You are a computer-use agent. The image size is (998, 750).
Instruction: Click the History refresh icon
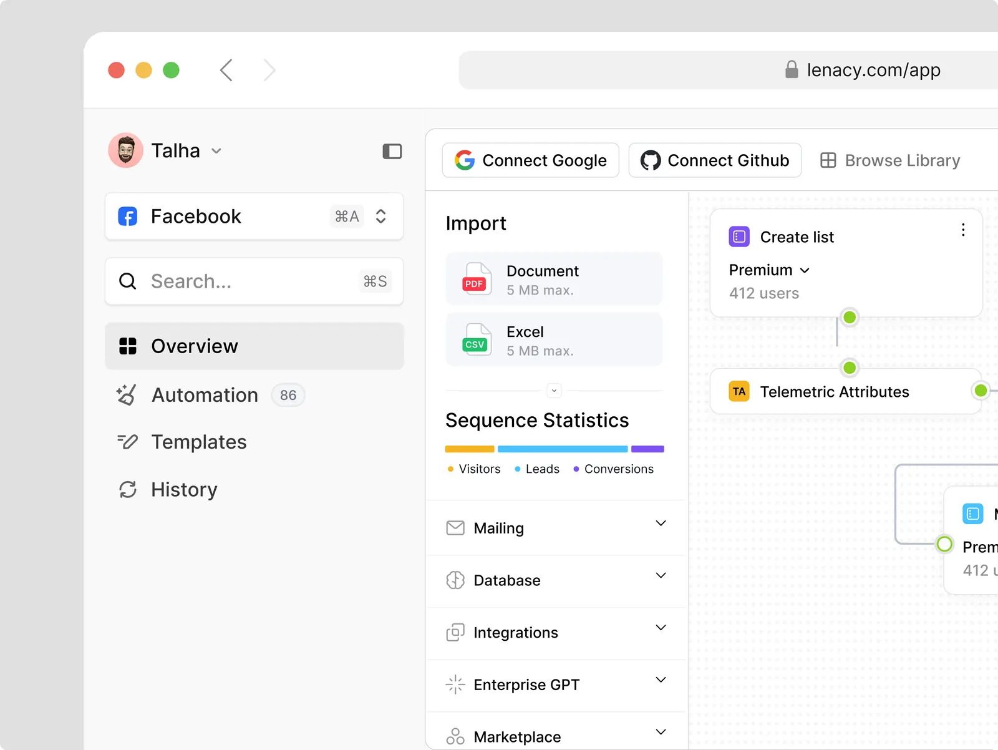(128, 490)
